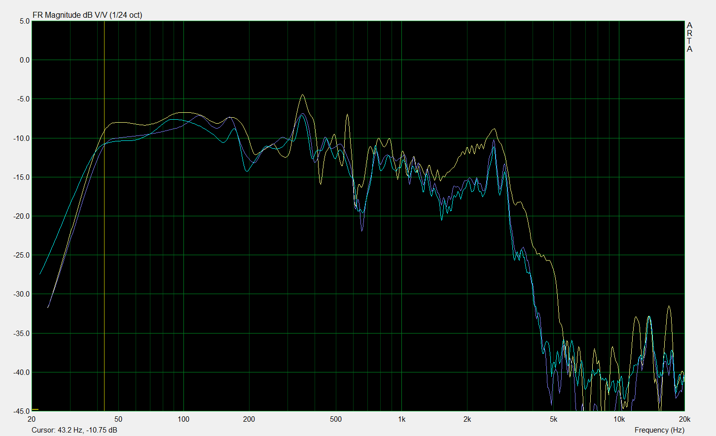
Task: Select the cursor readout '43.2 Hz, -10.75 dB'
Action: (87, 430)
